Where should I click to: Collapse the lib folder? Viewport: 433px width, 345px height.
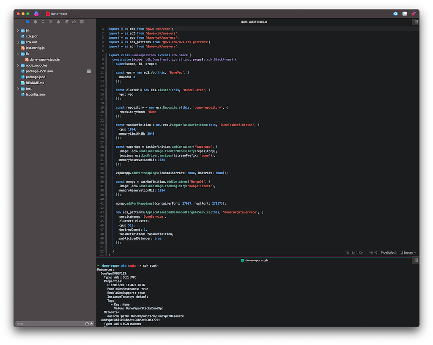coord(18,54)
